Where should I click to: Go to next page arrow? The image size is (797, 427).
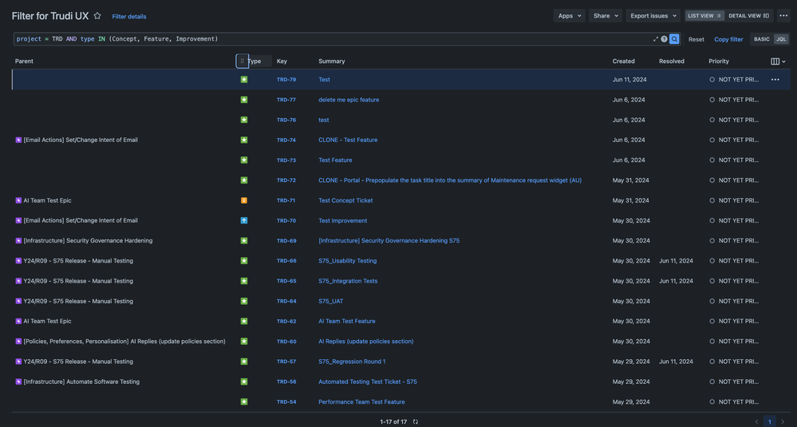tap(783, 421)
